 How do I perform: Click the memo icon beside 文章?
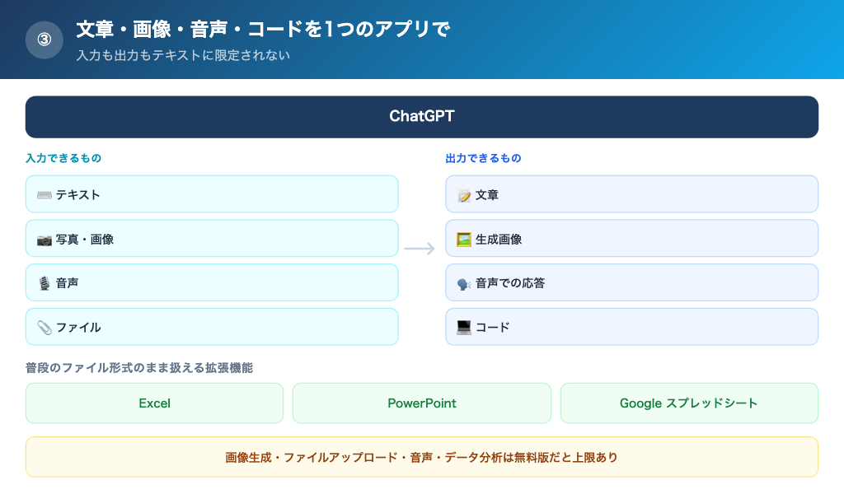click(x=464, y=195)
